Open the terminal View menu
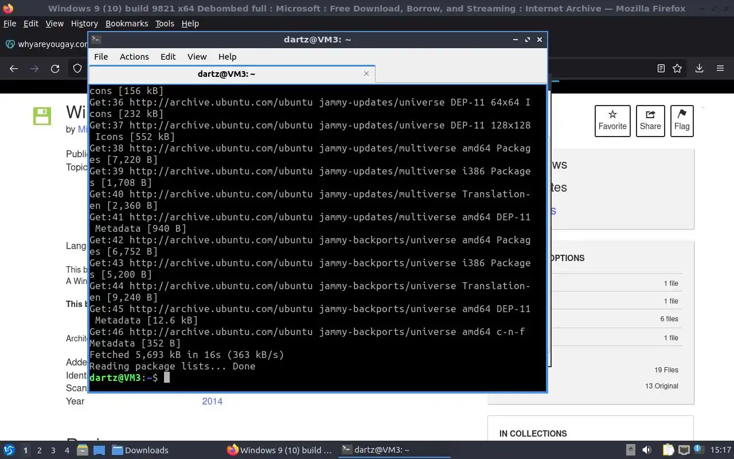Image resolution: width=734 pixels, height=459 pixels. click(x=197, y=57)
